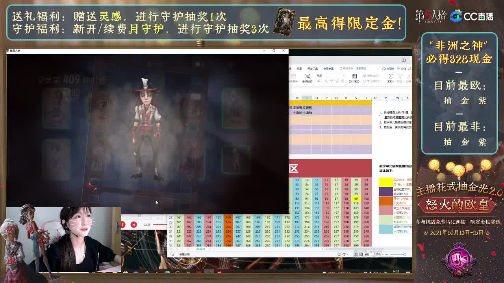Click the filter funnel icon in spreadsheet ribbon

coord(400,76)
